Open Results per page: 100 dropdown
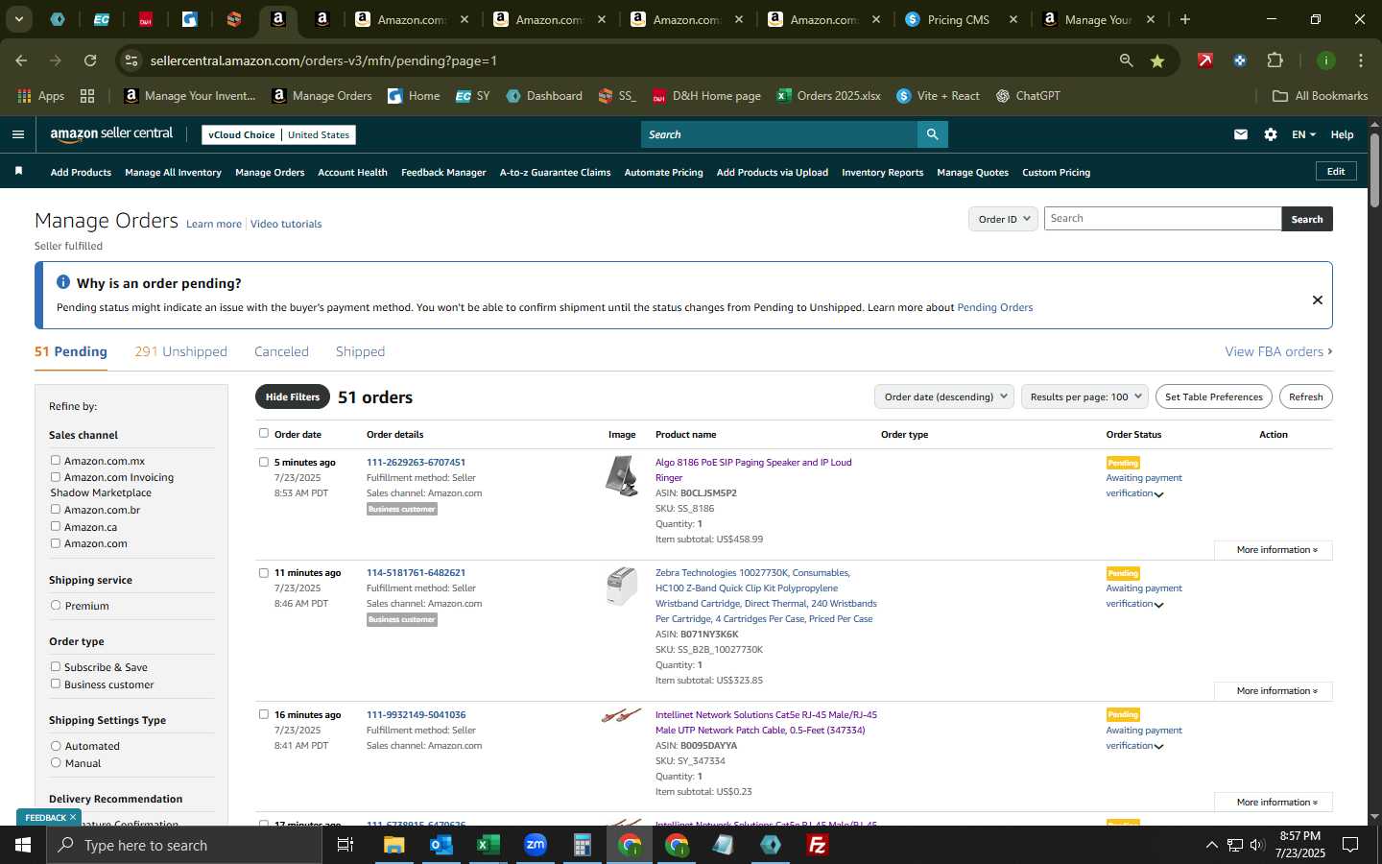This screenshot has height=864, width=1382. [1084, 396]
